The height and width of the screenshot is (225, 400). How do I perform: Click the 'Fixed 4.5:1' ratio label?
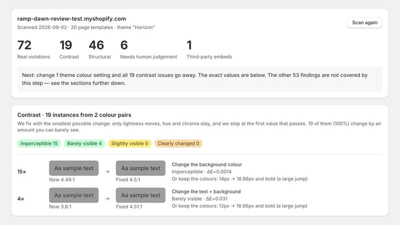128,179
